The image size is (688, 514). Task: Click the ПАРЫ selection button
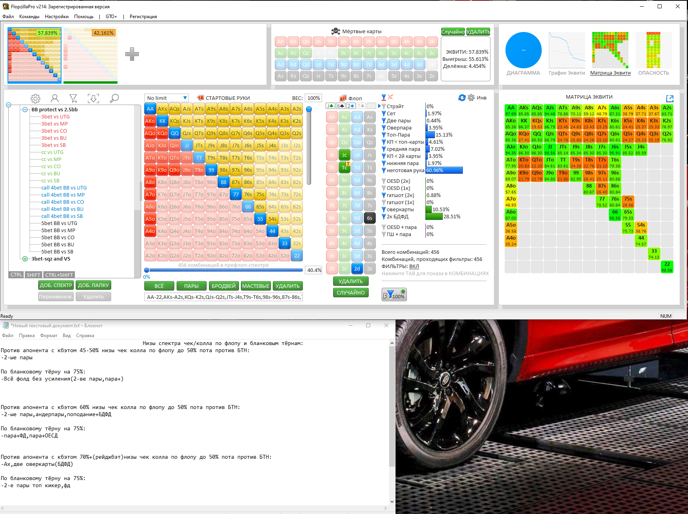(191, 286)
